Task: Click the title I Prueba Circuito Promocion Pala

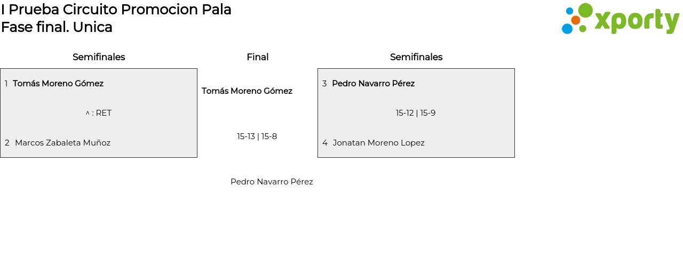Action: coord(116,10)
